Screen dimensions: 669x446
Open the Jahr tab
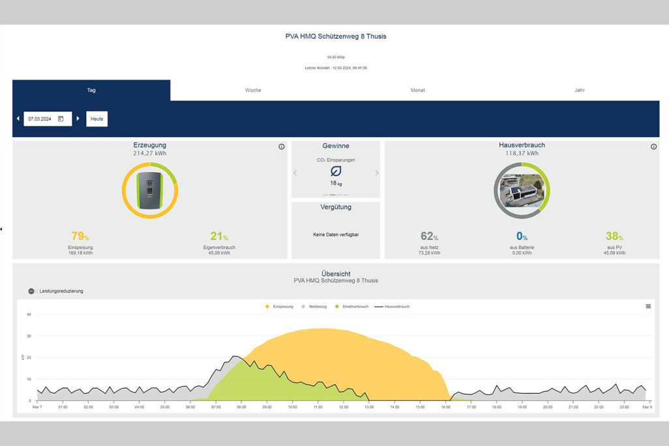click(x=579, y=90)
